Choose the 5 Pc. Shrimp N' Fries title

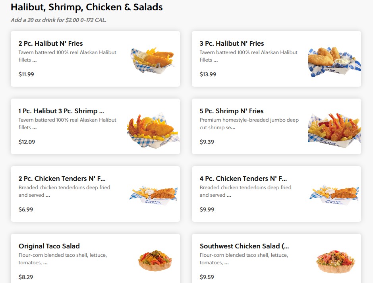(232, 111)
